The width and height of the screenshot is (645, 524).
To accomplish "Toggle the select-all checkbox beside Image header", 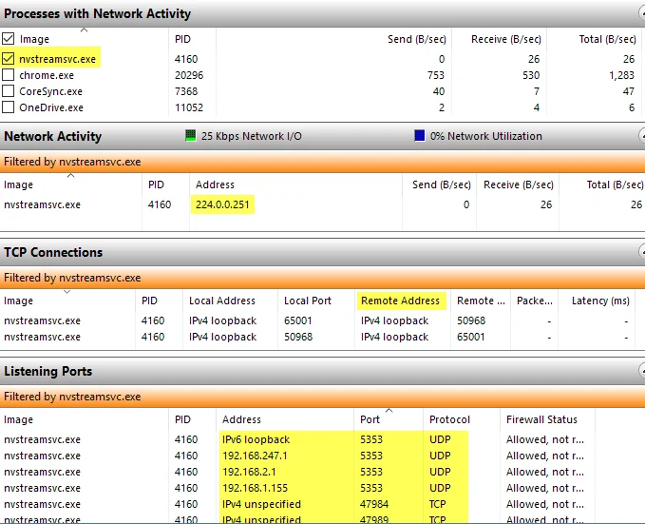I will click(x=9, y=39).
